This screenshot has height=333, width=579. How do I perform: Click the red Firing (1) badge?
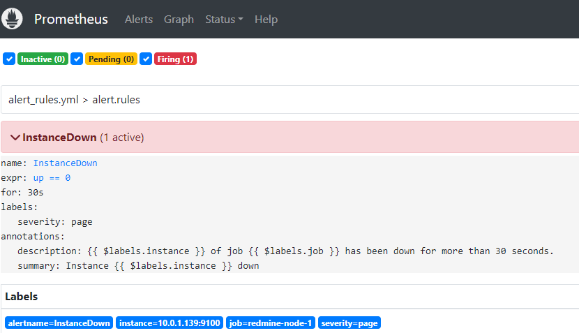click(x=175, y=59)
